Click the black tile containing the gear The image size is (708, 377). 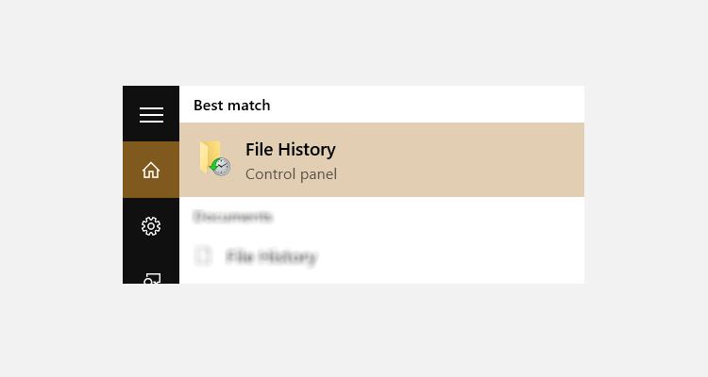(151, 226)
